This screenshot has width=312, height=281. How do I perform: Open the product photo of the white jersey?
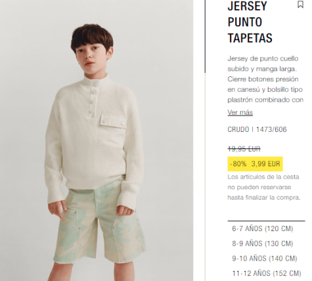[97, 140]
